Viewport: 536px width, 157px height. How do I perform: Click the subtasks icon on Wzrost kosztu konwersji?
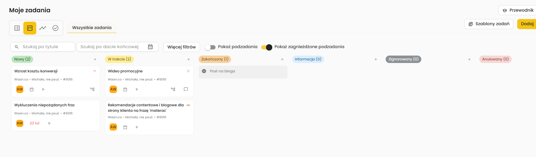(92, 89)
